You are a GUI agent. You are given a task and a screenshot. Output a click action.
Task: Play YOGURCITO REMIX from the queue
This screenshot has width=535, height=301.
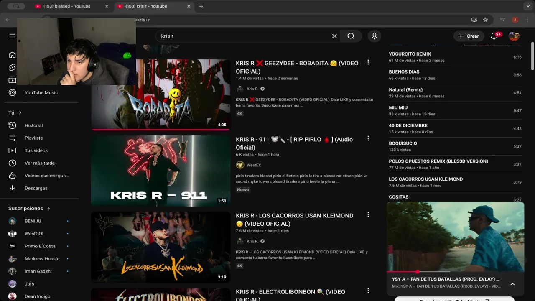point(455,57)
